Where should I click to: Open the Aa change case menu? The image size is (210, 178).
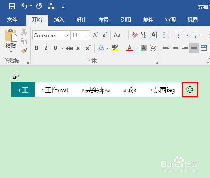coord(119,35)
